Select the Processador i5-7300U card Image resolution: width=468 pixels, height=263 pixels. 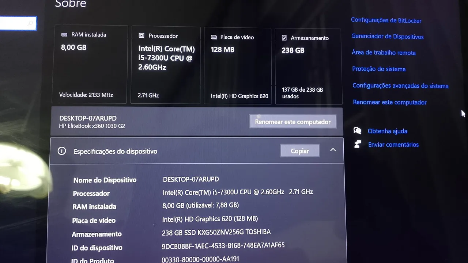tap(166, 65)
